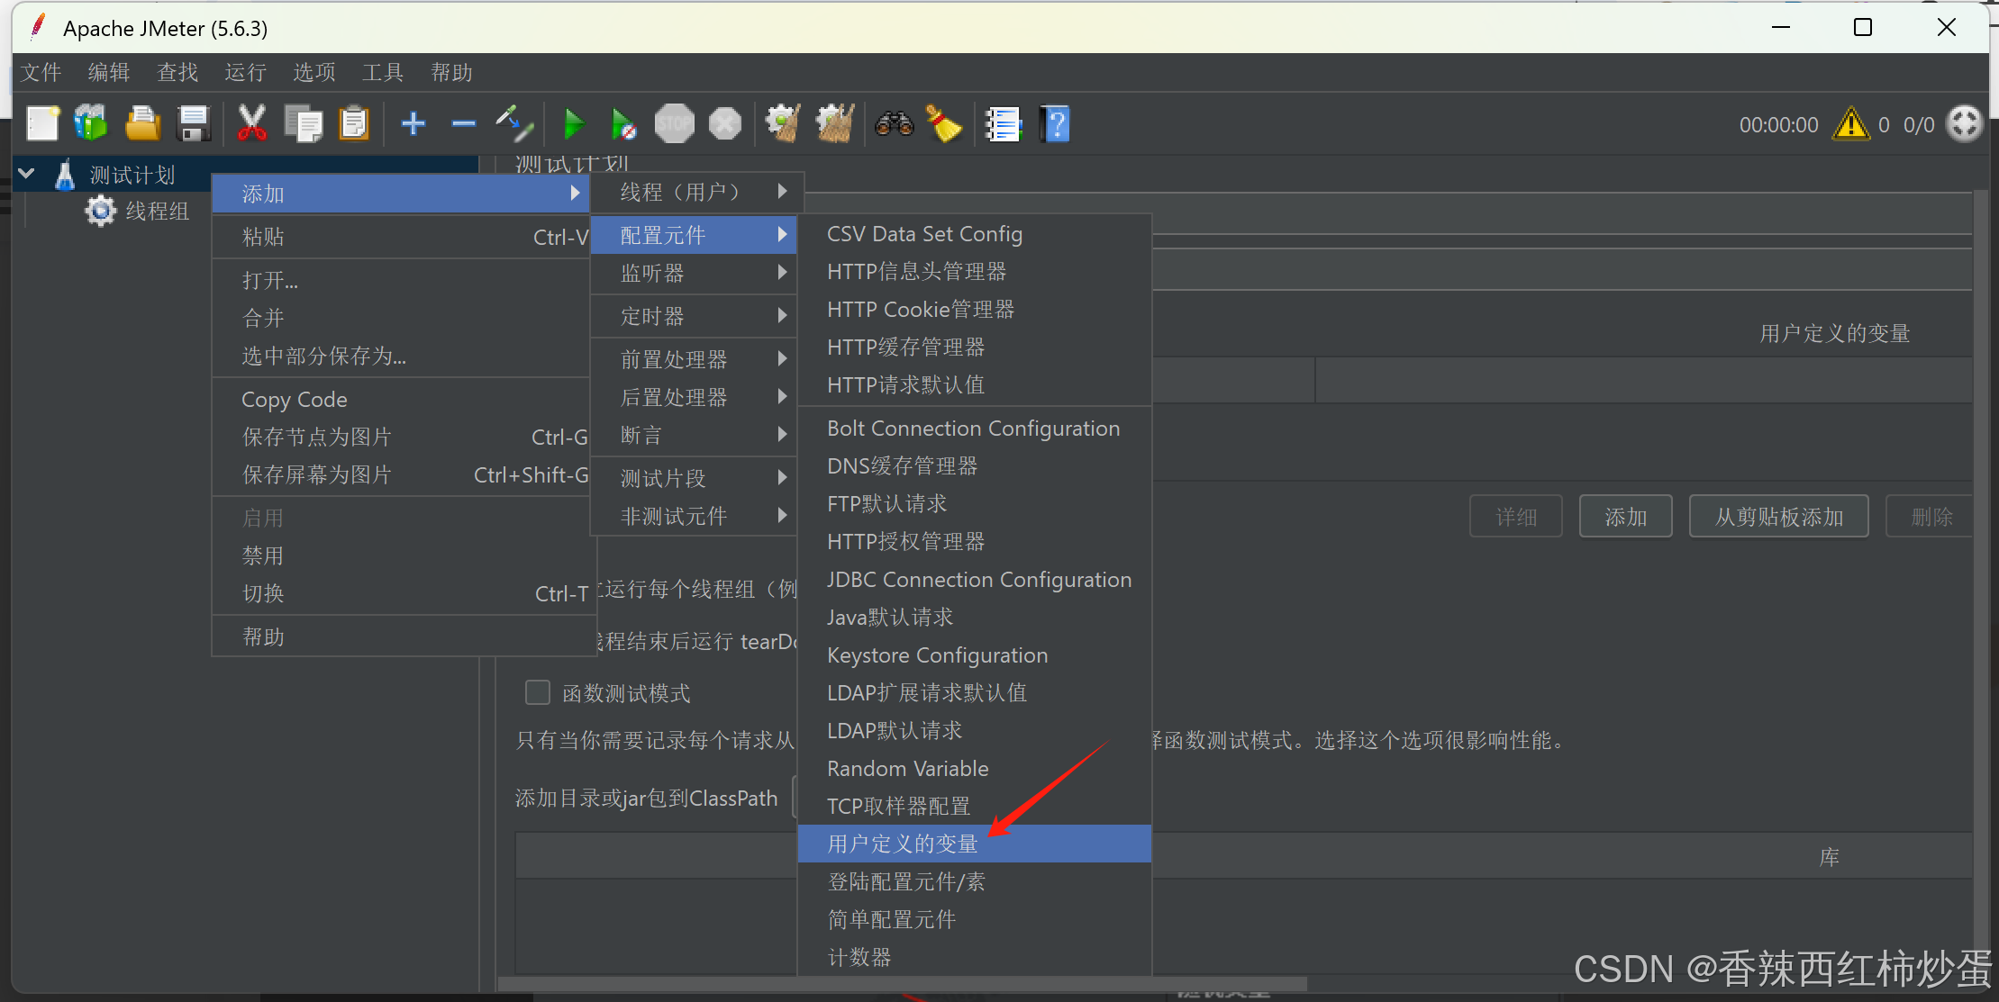Open the 编辑 menu

(109, 72)
